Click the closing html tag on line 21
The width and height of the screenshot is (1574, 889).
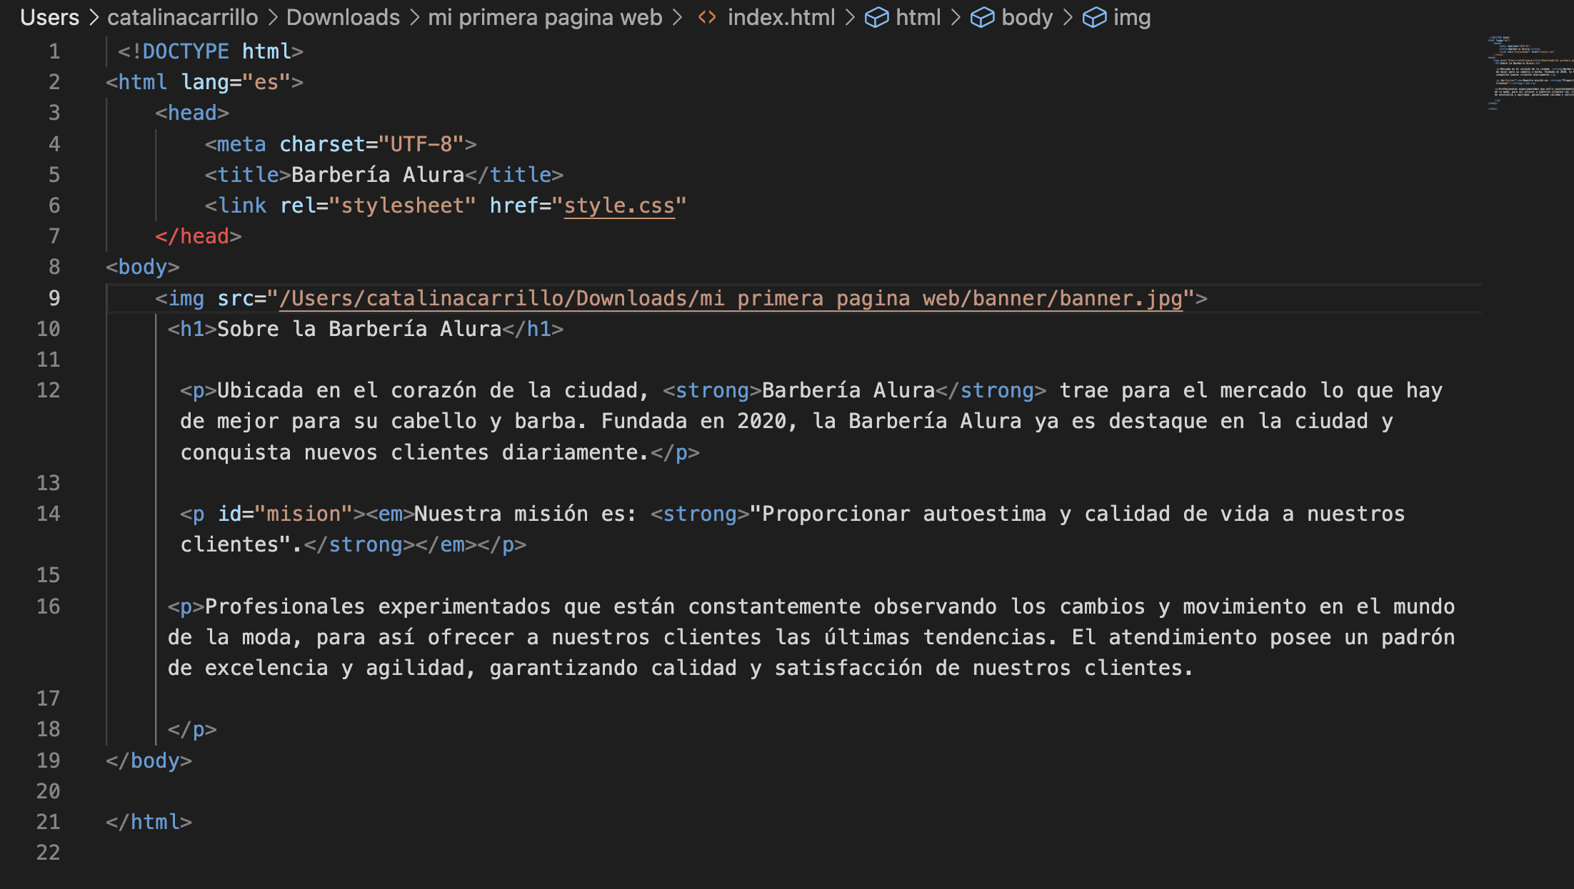pyautogui.click(x=149, y=822)
